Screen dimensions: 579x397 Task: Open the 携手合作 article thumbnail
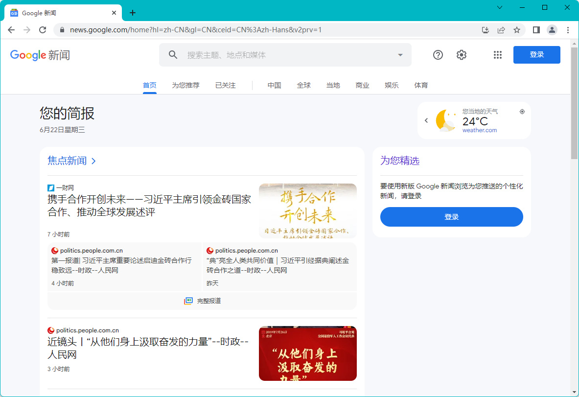click(307, 210)
